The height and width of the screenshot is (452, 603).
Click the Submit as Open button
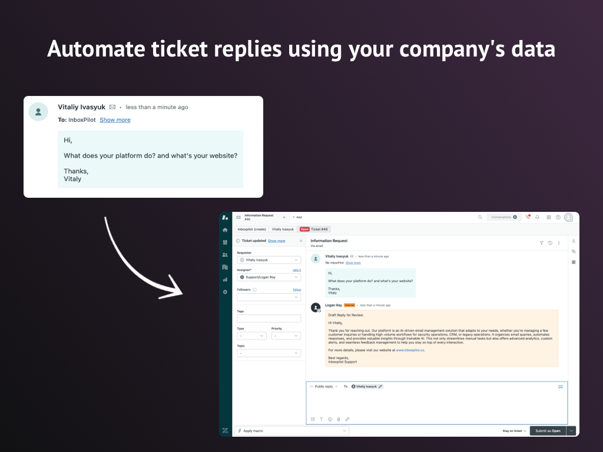pyautogui.click(x=548, y=431)
